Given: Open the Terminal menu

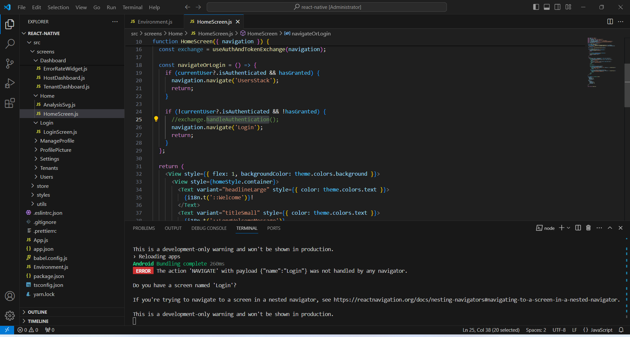Looking at the screenshot, I should [132, 7].
